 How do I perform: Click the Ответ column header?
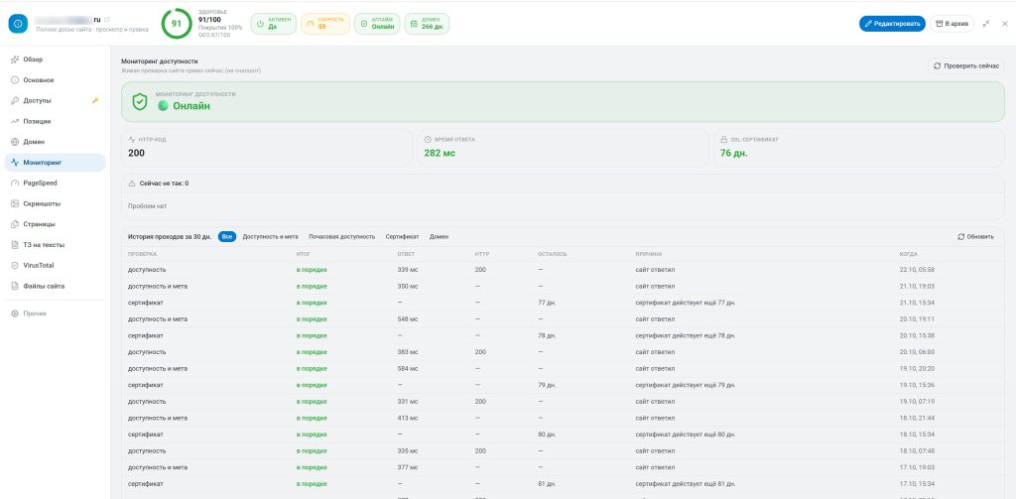pyautogui.click(x=406, y=254)
